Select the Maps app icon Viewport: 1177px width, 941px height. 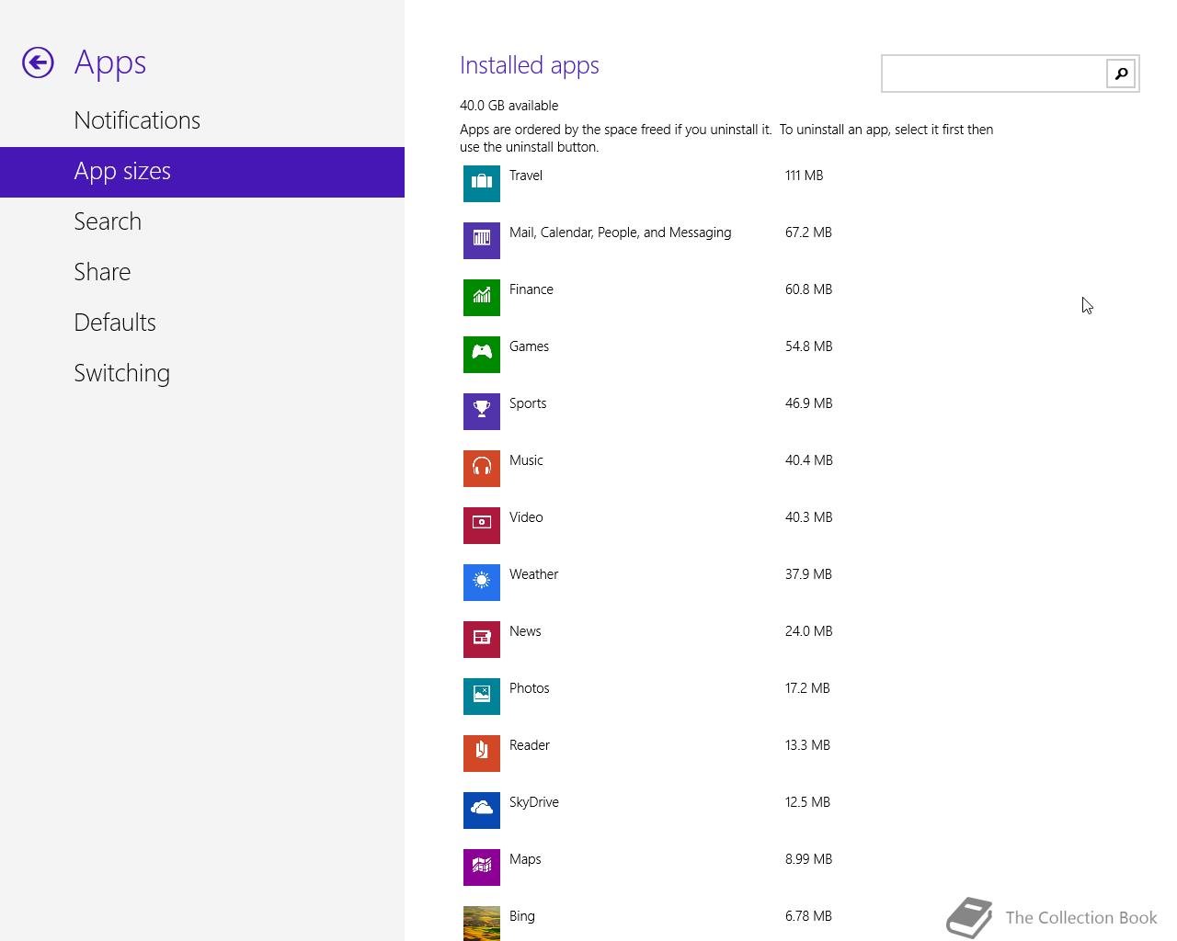click(482, 867)
